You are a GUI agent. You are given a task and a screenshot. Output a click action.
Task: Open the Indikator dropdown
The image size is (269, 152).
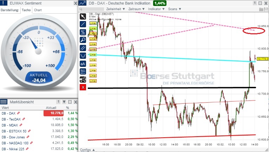point(156,9)
